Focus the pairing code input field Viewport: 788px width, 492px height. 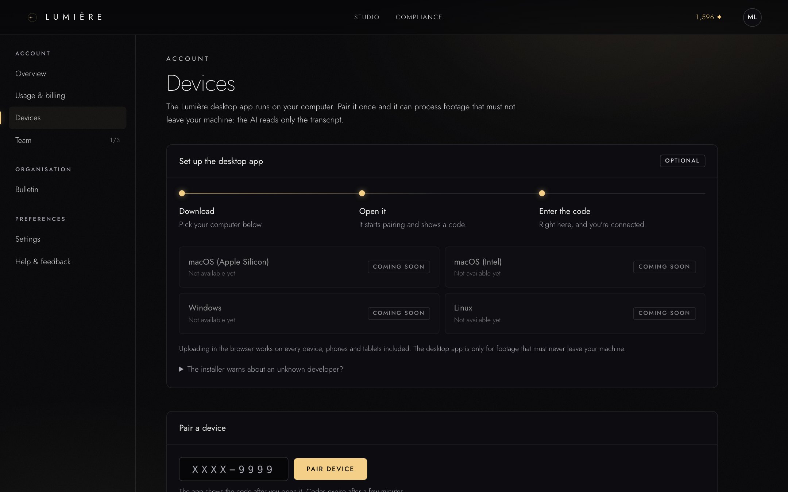tap(233, 469)
